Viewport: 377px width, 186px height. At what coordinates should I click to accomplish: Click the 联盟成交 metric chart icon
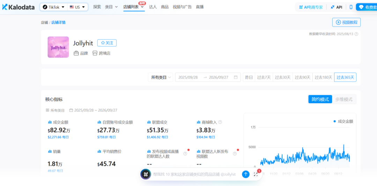coord(149,122)
